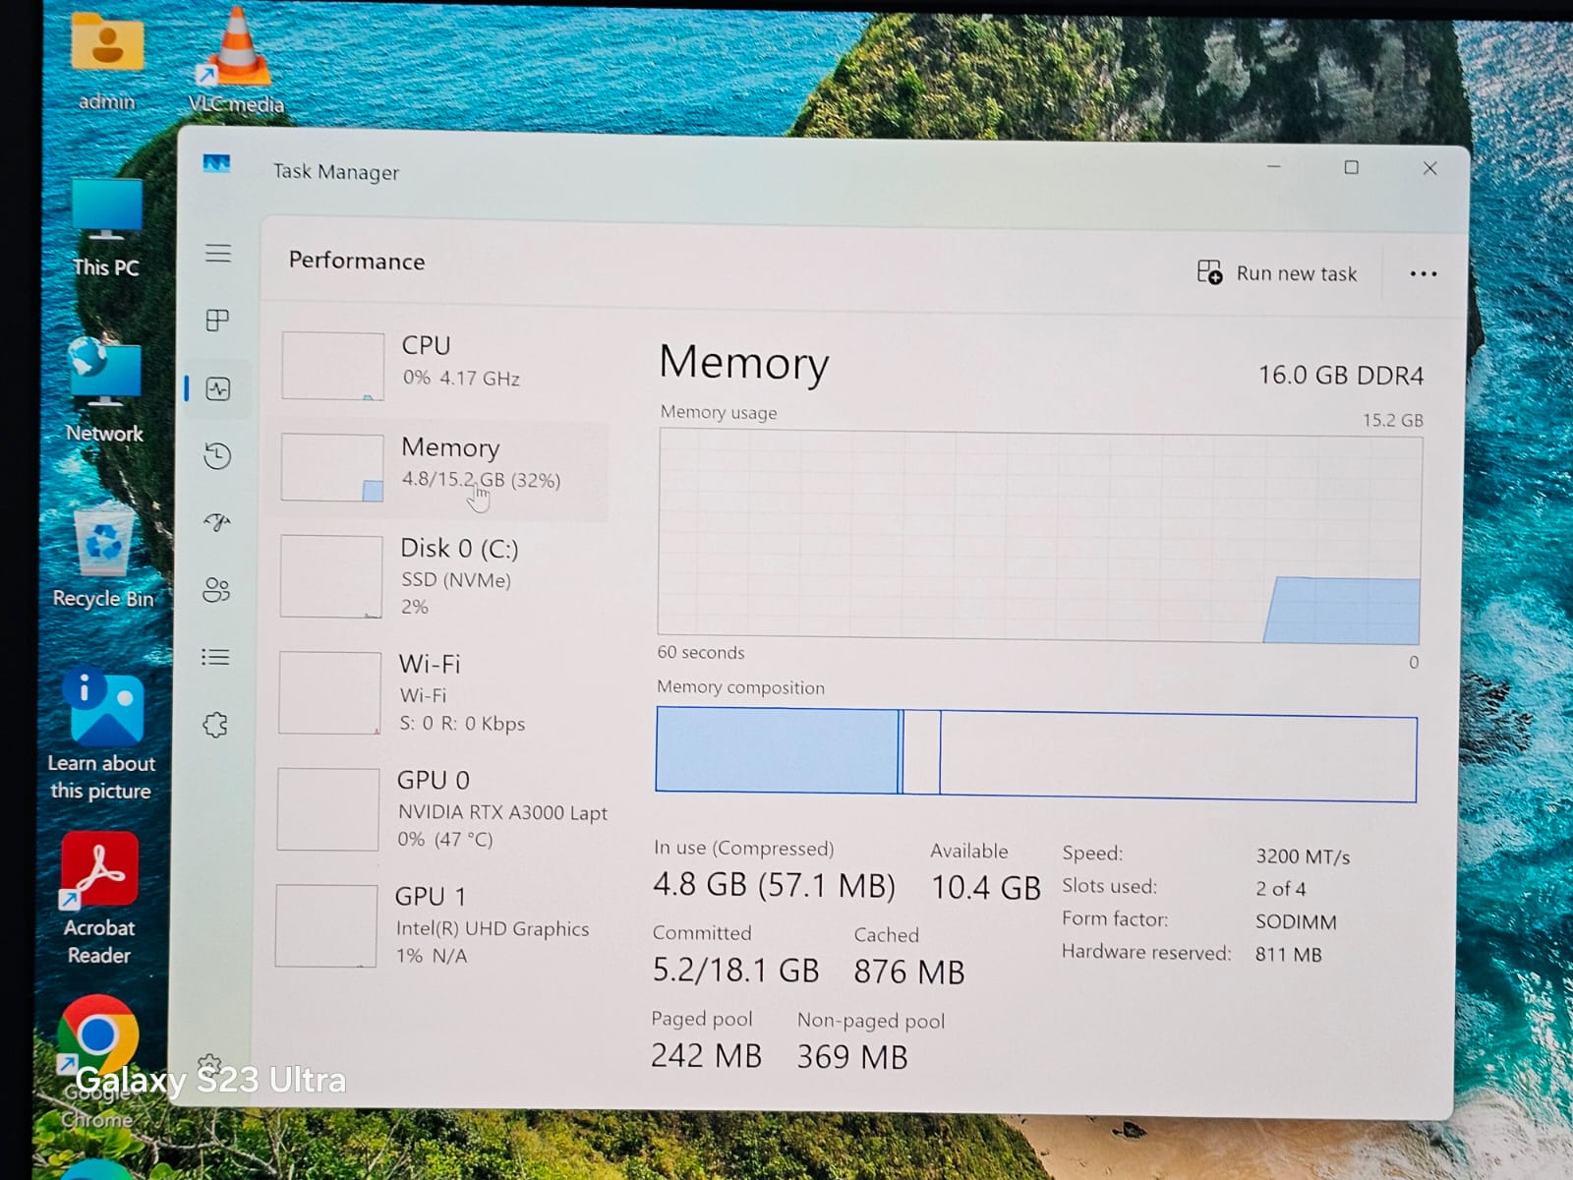
Task: Open the admin folder desktop icon
Action: 107,61
